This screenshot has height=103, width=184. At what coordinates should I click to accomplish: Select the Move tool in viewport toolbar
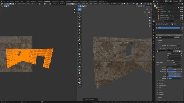(79, 17)
